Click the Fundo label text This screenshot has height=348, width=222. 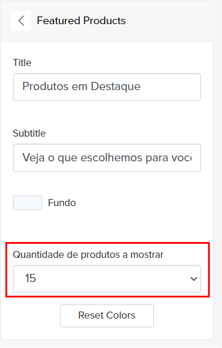[62, 203]
